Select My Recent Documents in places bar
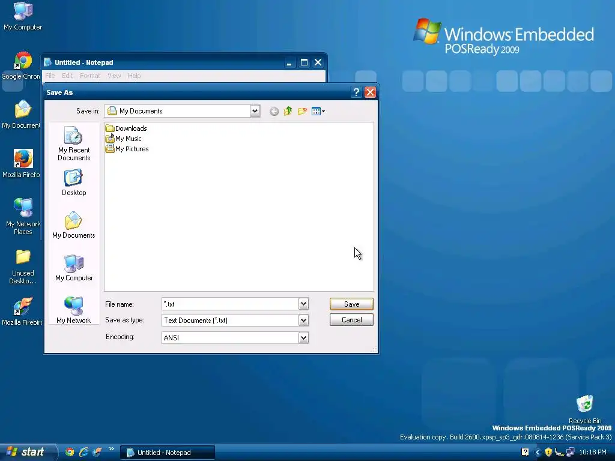The width and height of the screenshot is (615, 461). pyautogui.click(x=74, y=143)
